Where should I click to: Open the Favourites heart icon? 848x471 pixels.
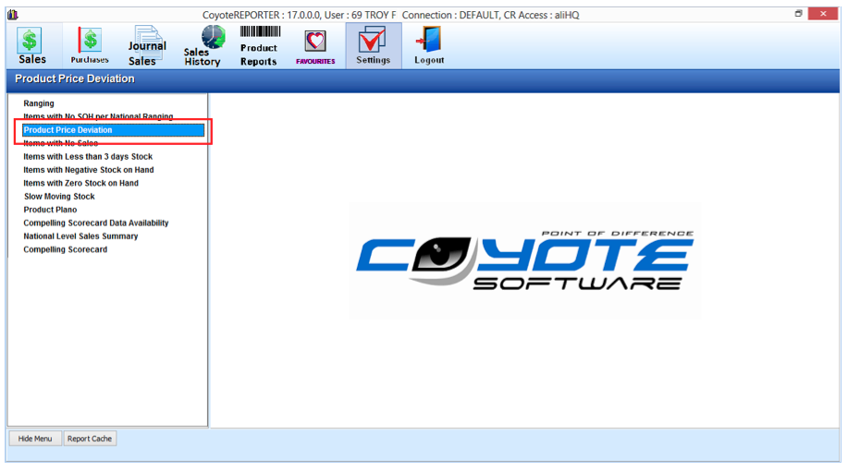point(316,46)
